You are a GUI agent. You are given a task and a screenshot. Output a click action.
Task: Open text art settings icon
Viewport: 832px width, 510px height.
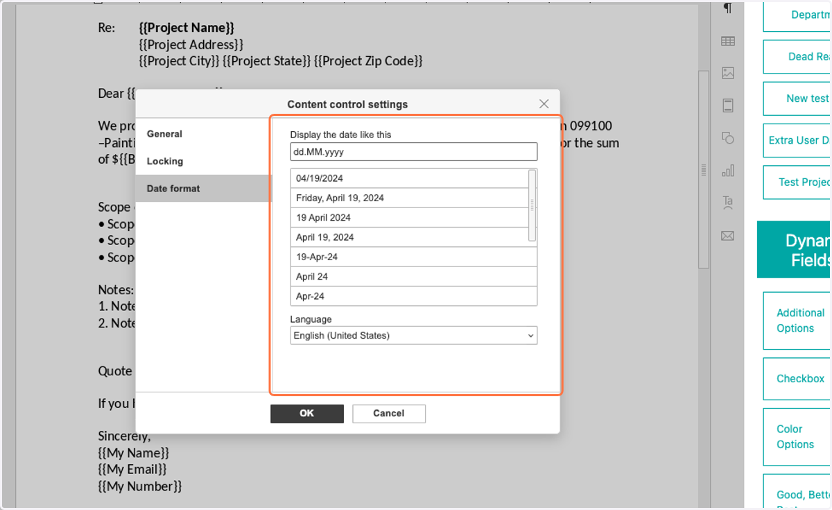(727, 203)
